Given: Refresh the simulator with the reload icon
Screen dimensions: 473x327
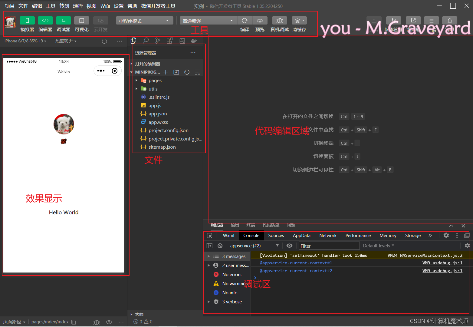Looking at the screenshot, I should pos(104,41).
